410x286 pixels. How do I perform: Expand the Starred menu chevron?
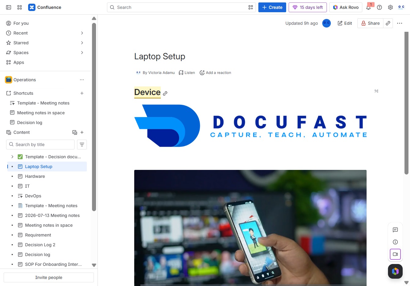click(82, 43)
